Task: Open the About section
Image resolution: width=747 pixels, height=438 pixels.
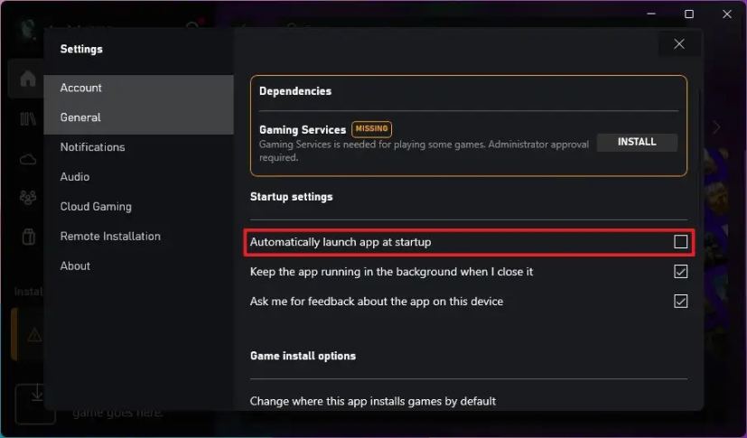Action: tap(75, 266)
